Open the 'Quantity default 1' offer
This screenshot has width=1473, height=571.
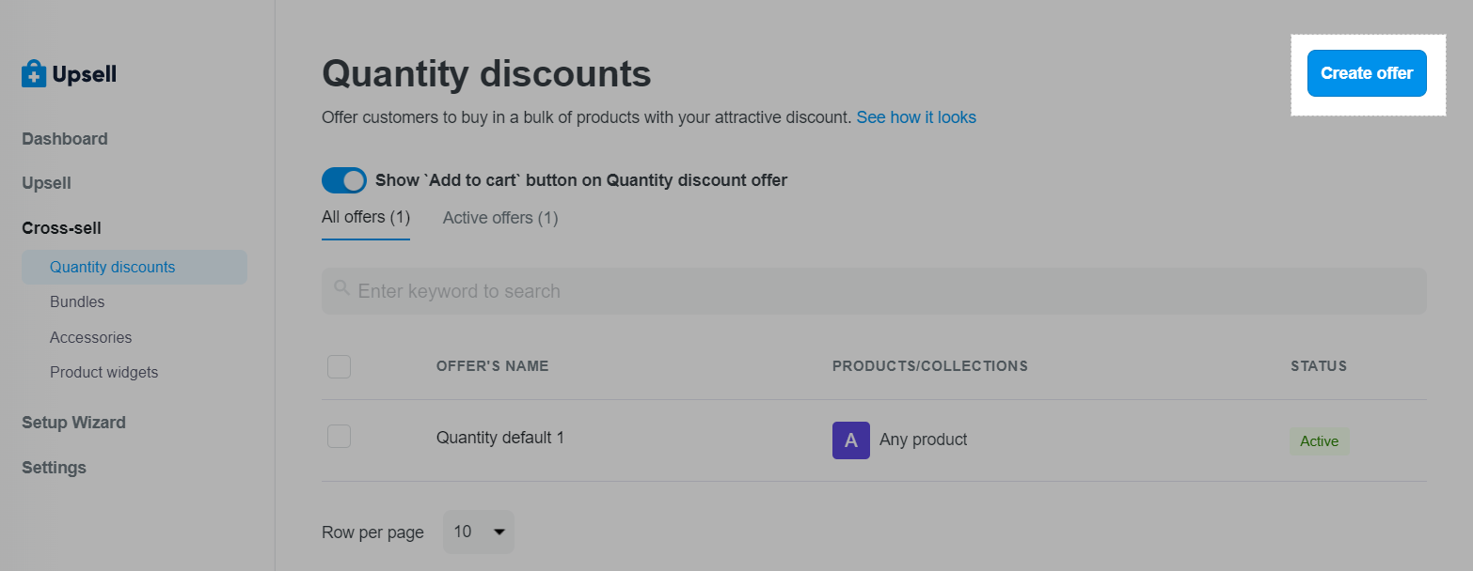coord(500,438)
